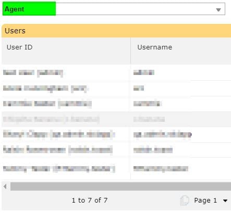Expand the Agent dropdown arrow

[x=218, y=10]
